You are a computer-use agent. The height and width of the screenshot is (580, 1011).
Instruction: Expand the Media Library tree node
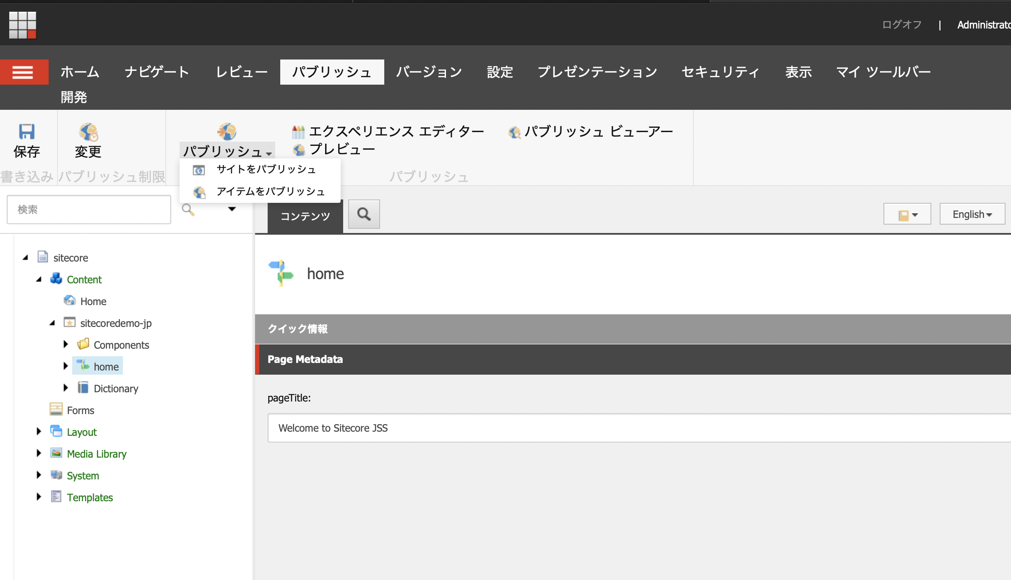click(39, 453)
